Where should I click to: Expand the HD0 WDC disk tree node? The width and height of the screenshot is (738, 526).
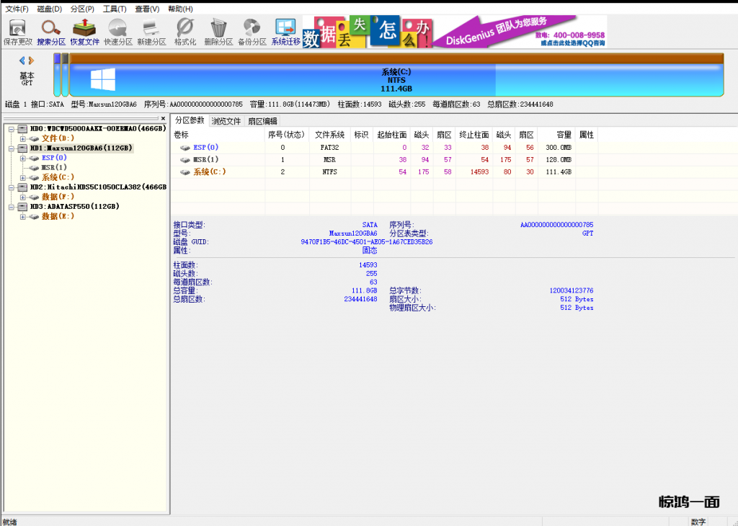12,128
